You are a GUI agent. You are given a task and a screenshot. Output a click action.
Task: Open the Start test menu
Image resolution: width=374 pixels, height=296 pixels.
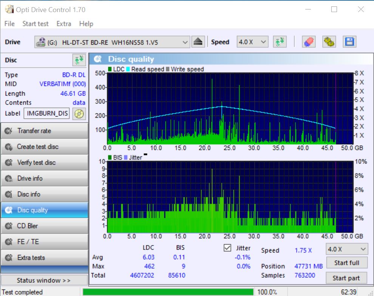tap(35, 23)
